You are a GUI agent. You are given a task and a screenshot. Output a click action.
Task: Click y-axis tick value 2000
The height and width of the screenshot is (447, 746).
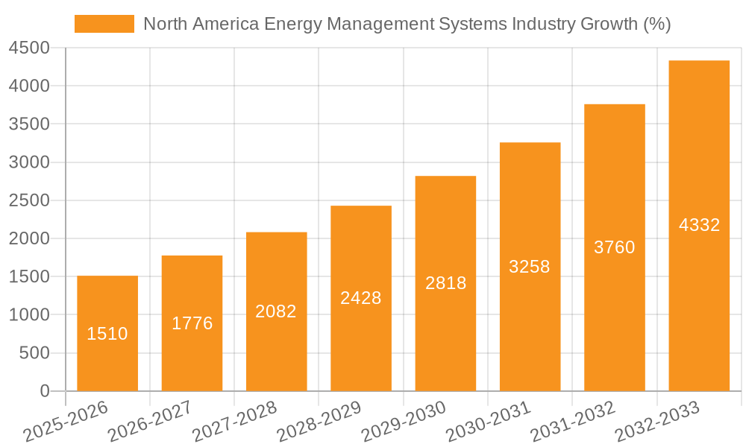29,238
